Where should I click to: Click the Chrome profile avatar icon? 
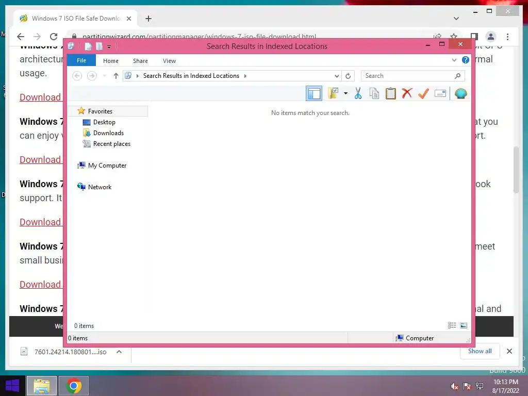[x=491, y=37]
